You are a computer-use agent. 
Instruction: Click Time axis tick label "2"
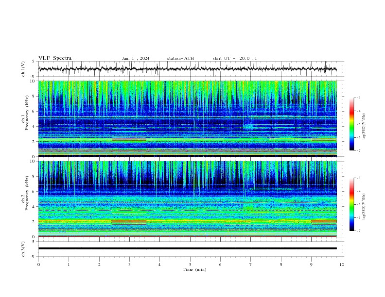click(x=99, y=264)
